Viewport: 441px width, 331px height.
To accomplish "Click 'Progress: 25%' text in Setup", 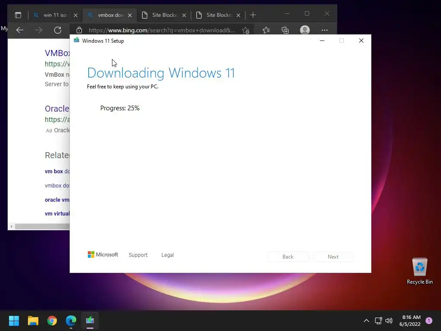I will (120, 108).
